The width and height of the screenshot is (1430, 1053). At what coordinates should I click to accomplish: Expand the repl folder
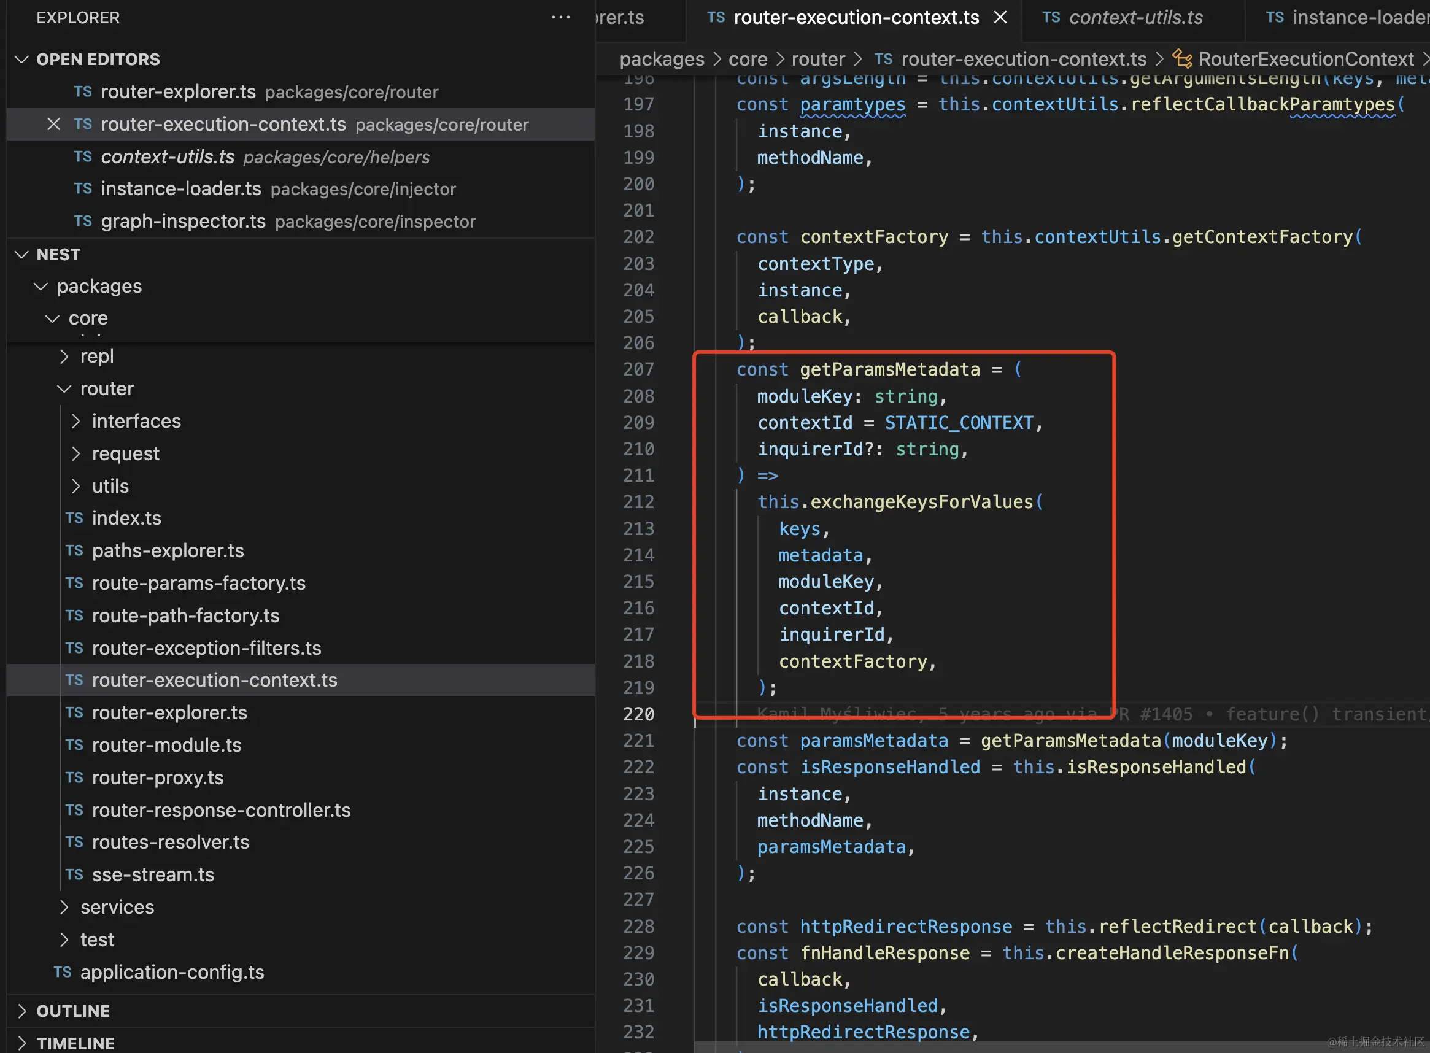pyautogui.click(x=64, y=357)
